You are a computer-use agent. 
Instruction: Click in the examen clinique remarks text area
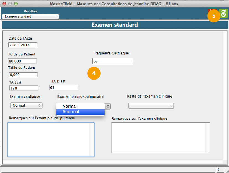click(x=158, y=137)
